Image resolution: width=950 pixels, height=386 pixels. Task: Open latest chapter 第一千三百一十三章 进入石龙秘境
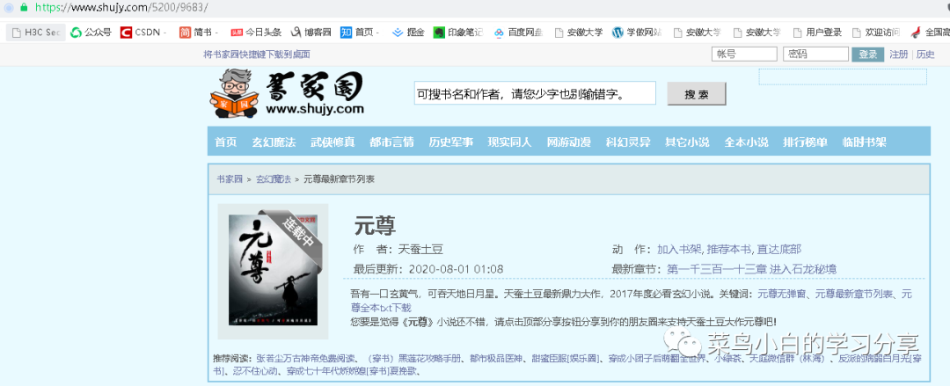tap(752, 269)
